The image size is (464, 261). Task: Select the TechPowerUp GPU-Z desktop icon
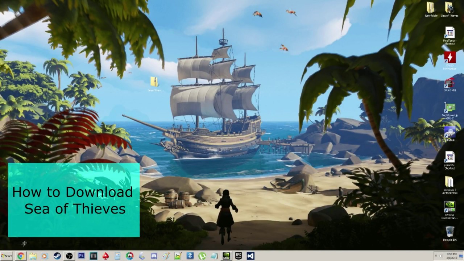coord(449,111)
